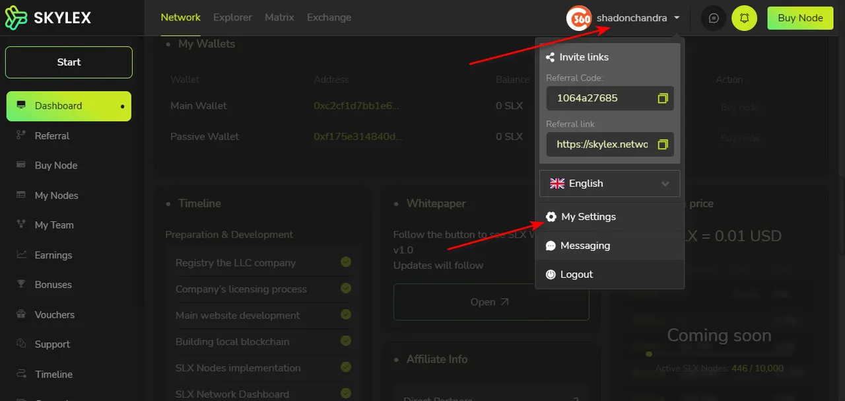This screenshot has width=845, height=401.
Task: Click the Coming soon text
Action: [719, 336]
